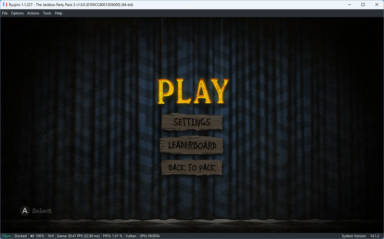Open the Options menu
This screenshot has height=239, width=384.
point(17,13)
